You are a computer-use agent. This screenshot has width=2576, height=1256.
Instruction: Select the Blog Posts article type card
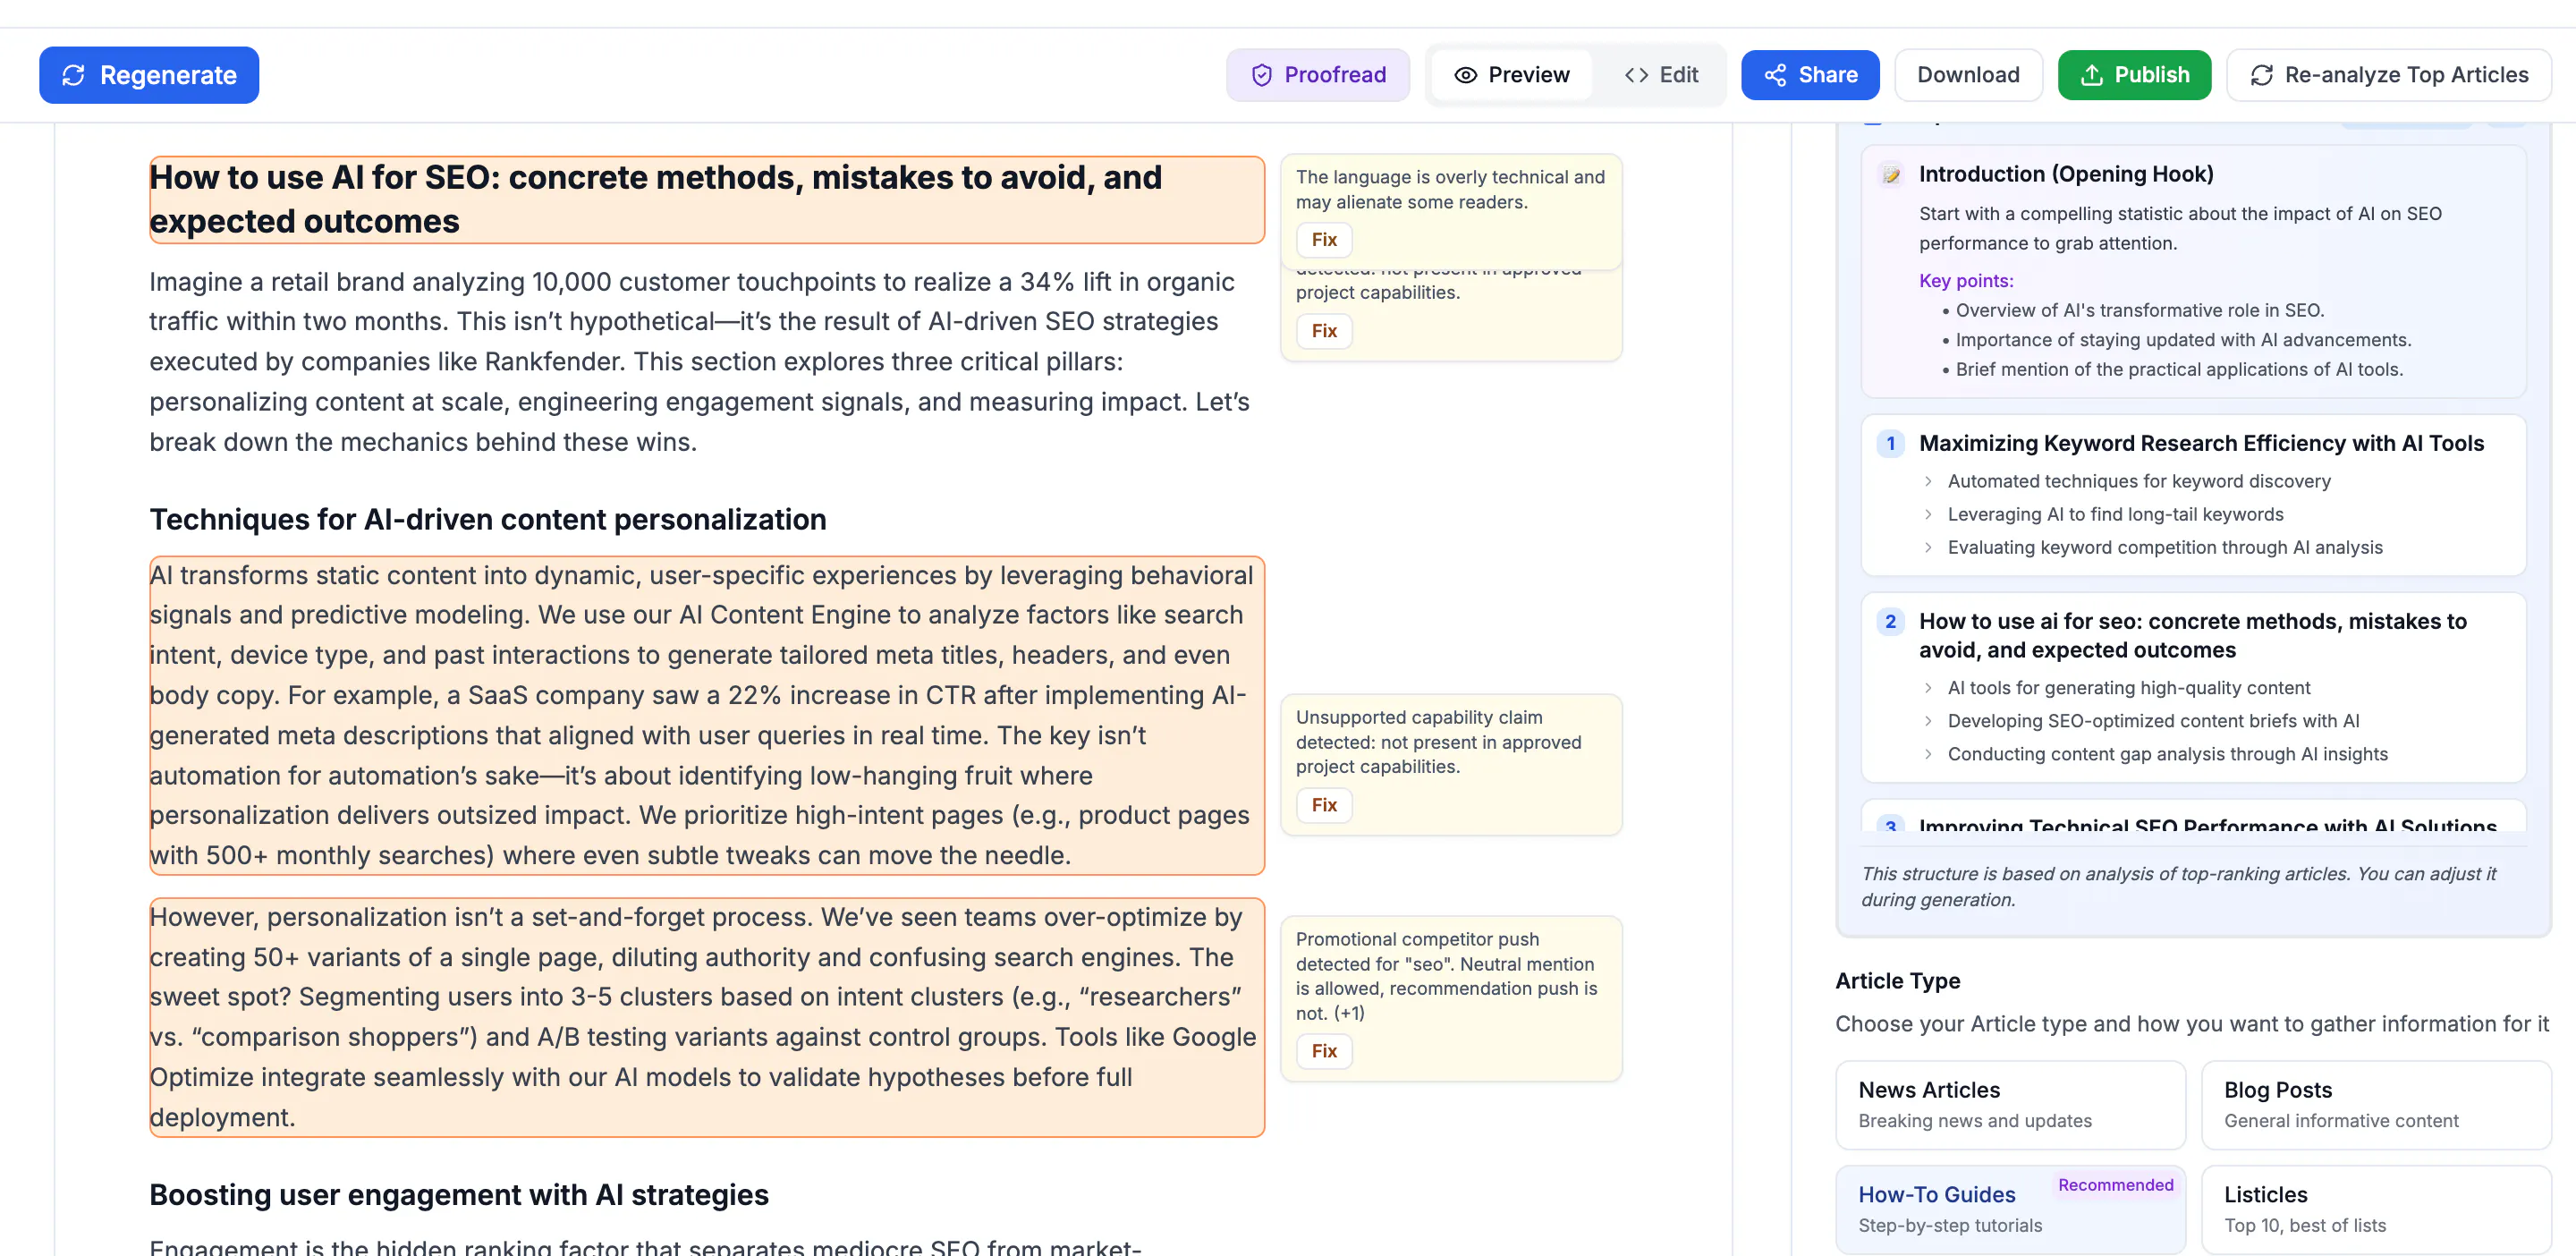coord(2375,1104)
